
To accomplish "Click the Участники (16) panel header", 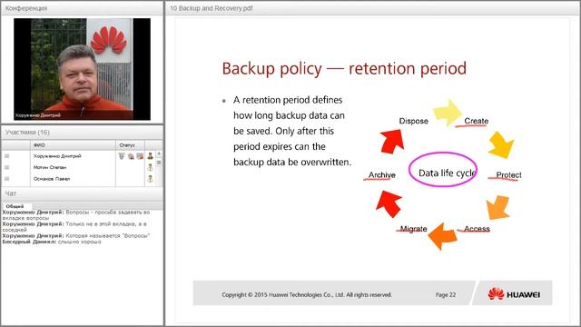I will click(x=82, y=133).
